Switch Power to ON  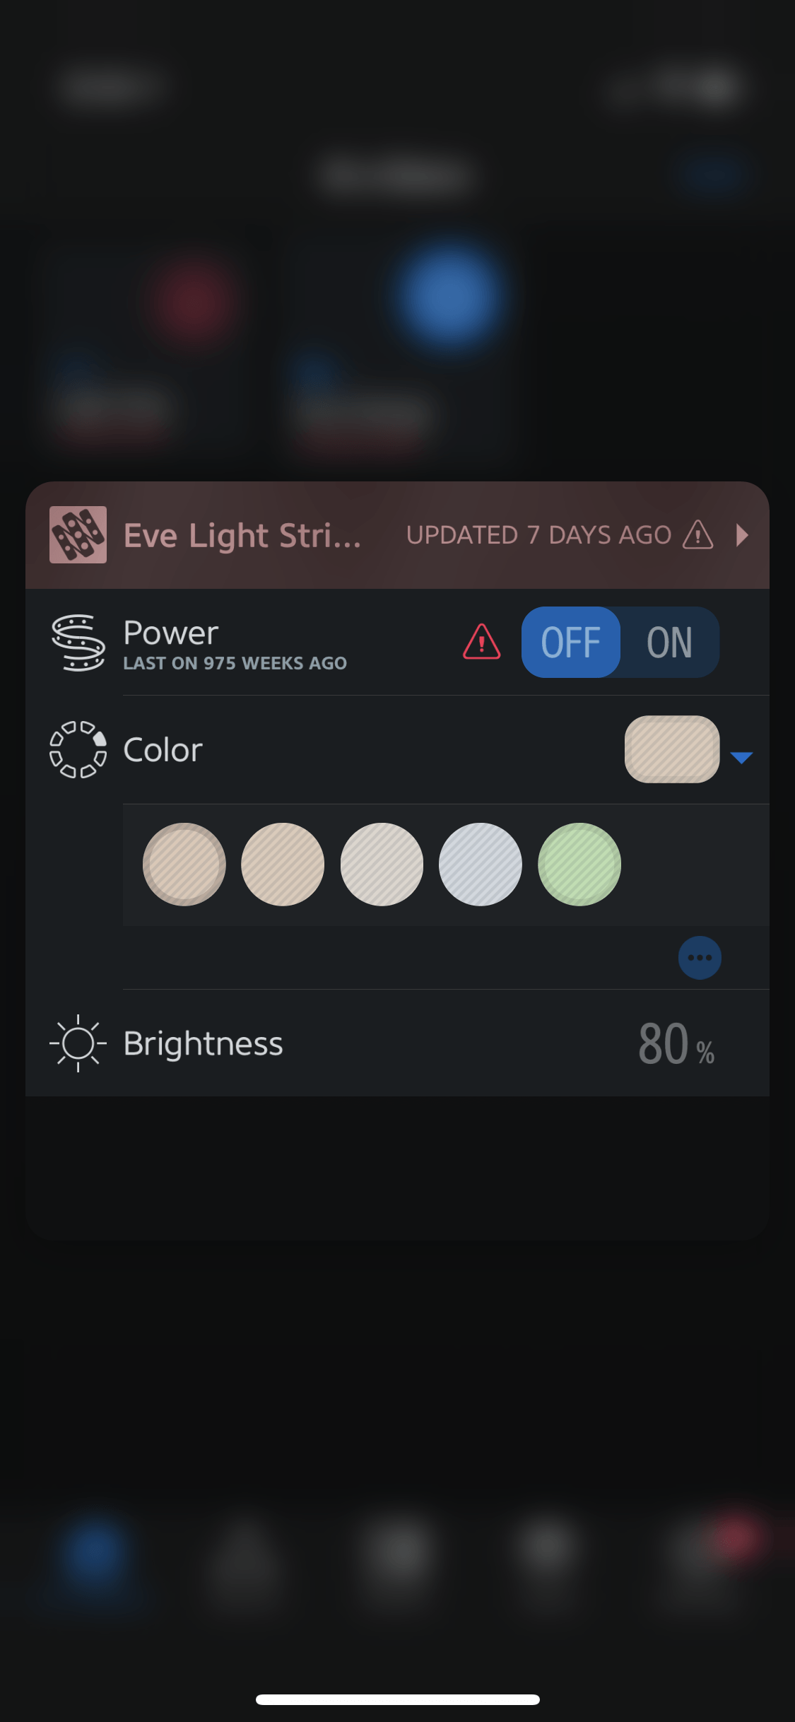(669, 642)
